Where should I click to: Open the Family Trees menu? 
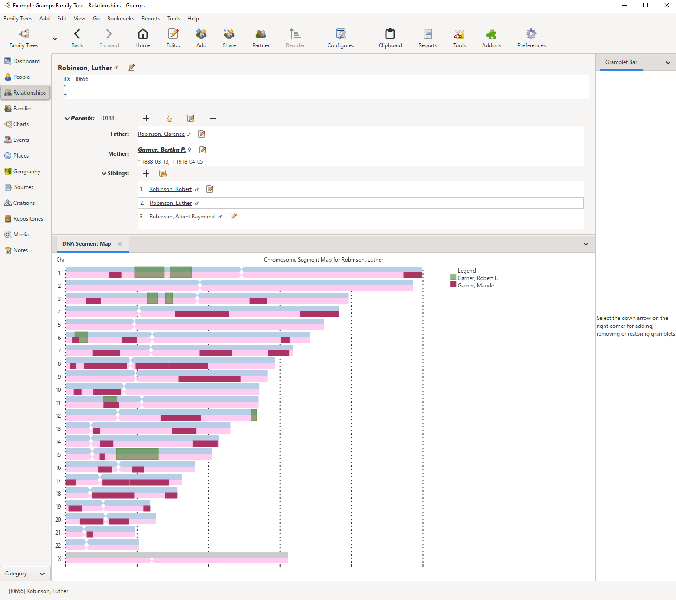coord(18,19)
